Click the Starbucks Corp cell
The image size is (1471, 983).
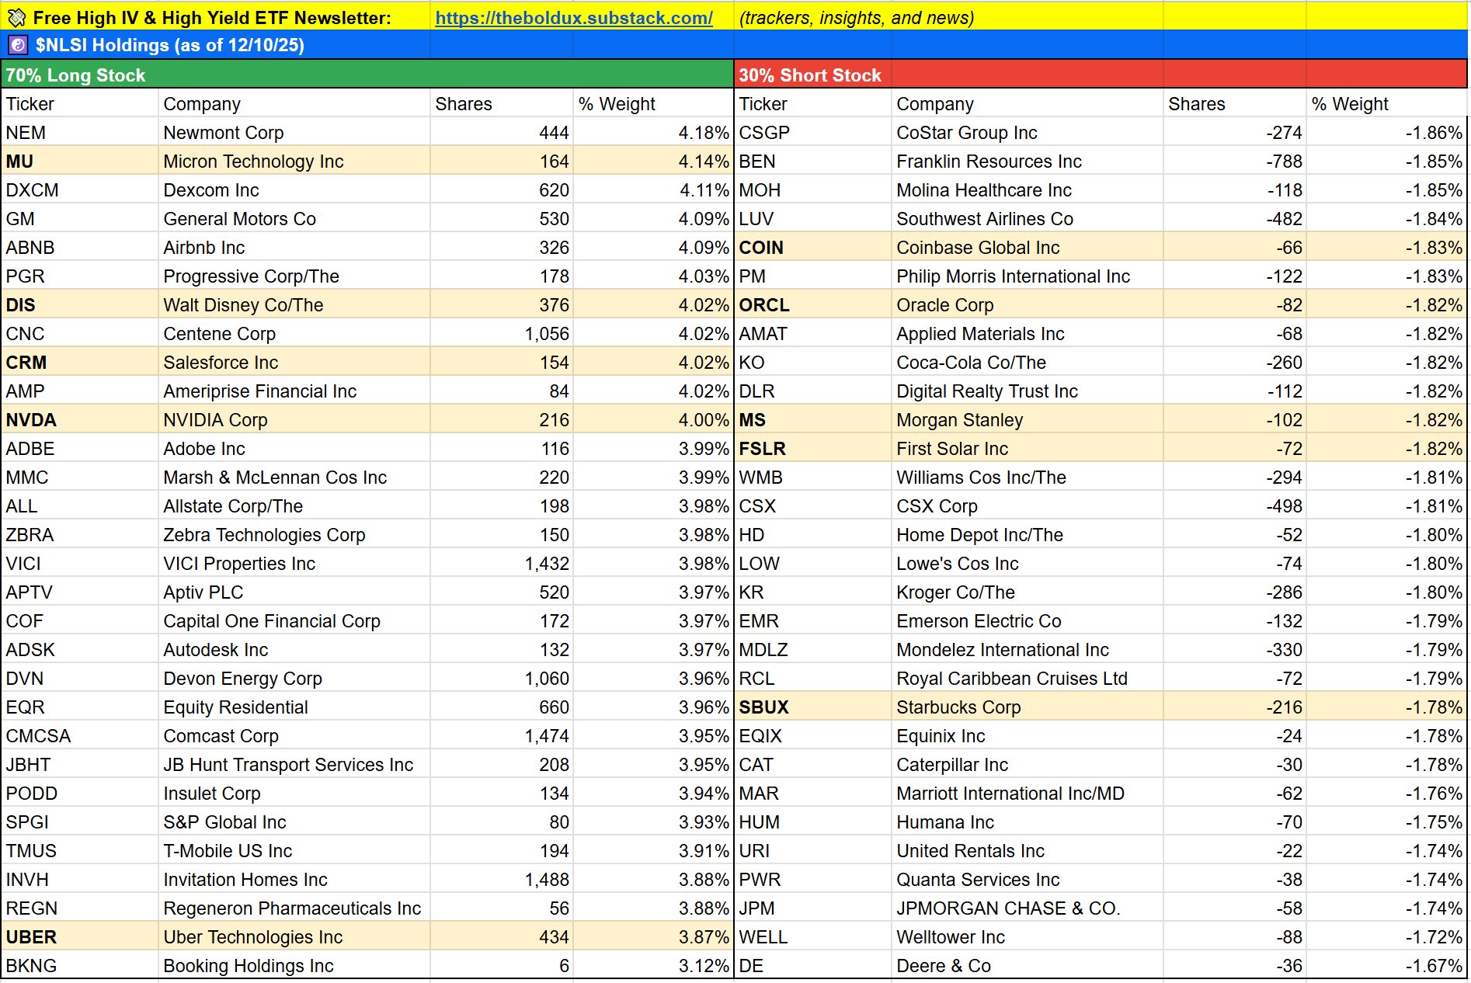coord(1028,707)
